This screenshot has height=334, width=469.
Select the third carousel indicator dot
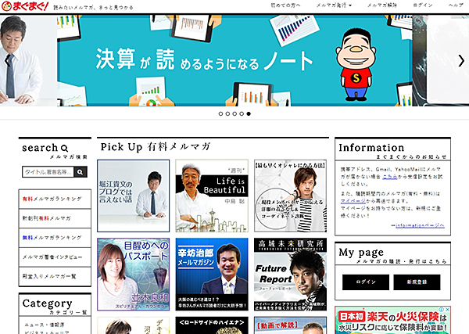click(234, 113)
